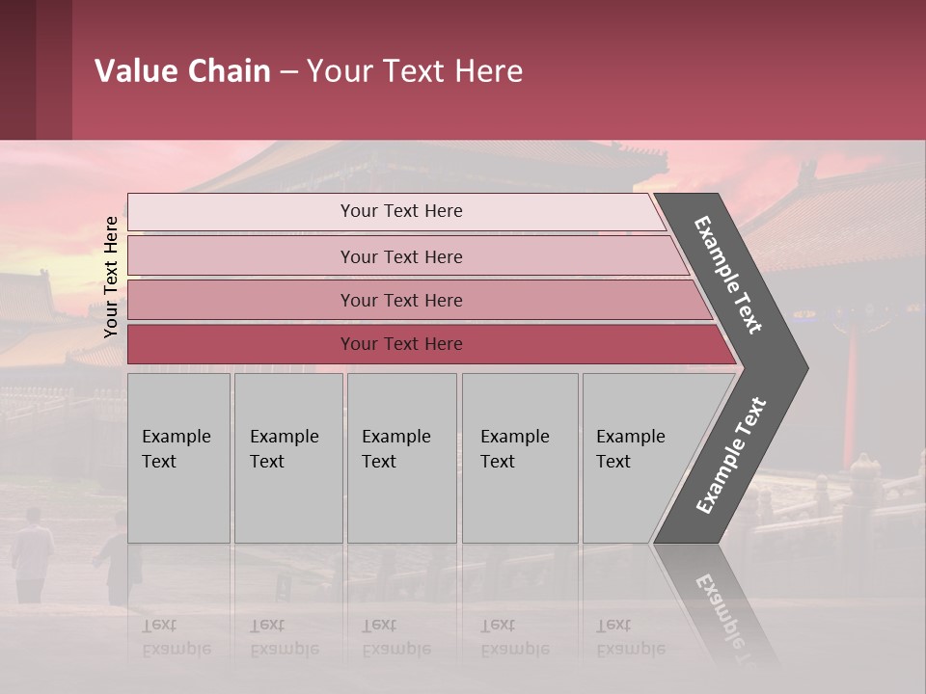Image resolution: width=926 pixels, height=694 pixels.
Task: Click the lighter maroon strip beside corner square
Action: point(54,69)
